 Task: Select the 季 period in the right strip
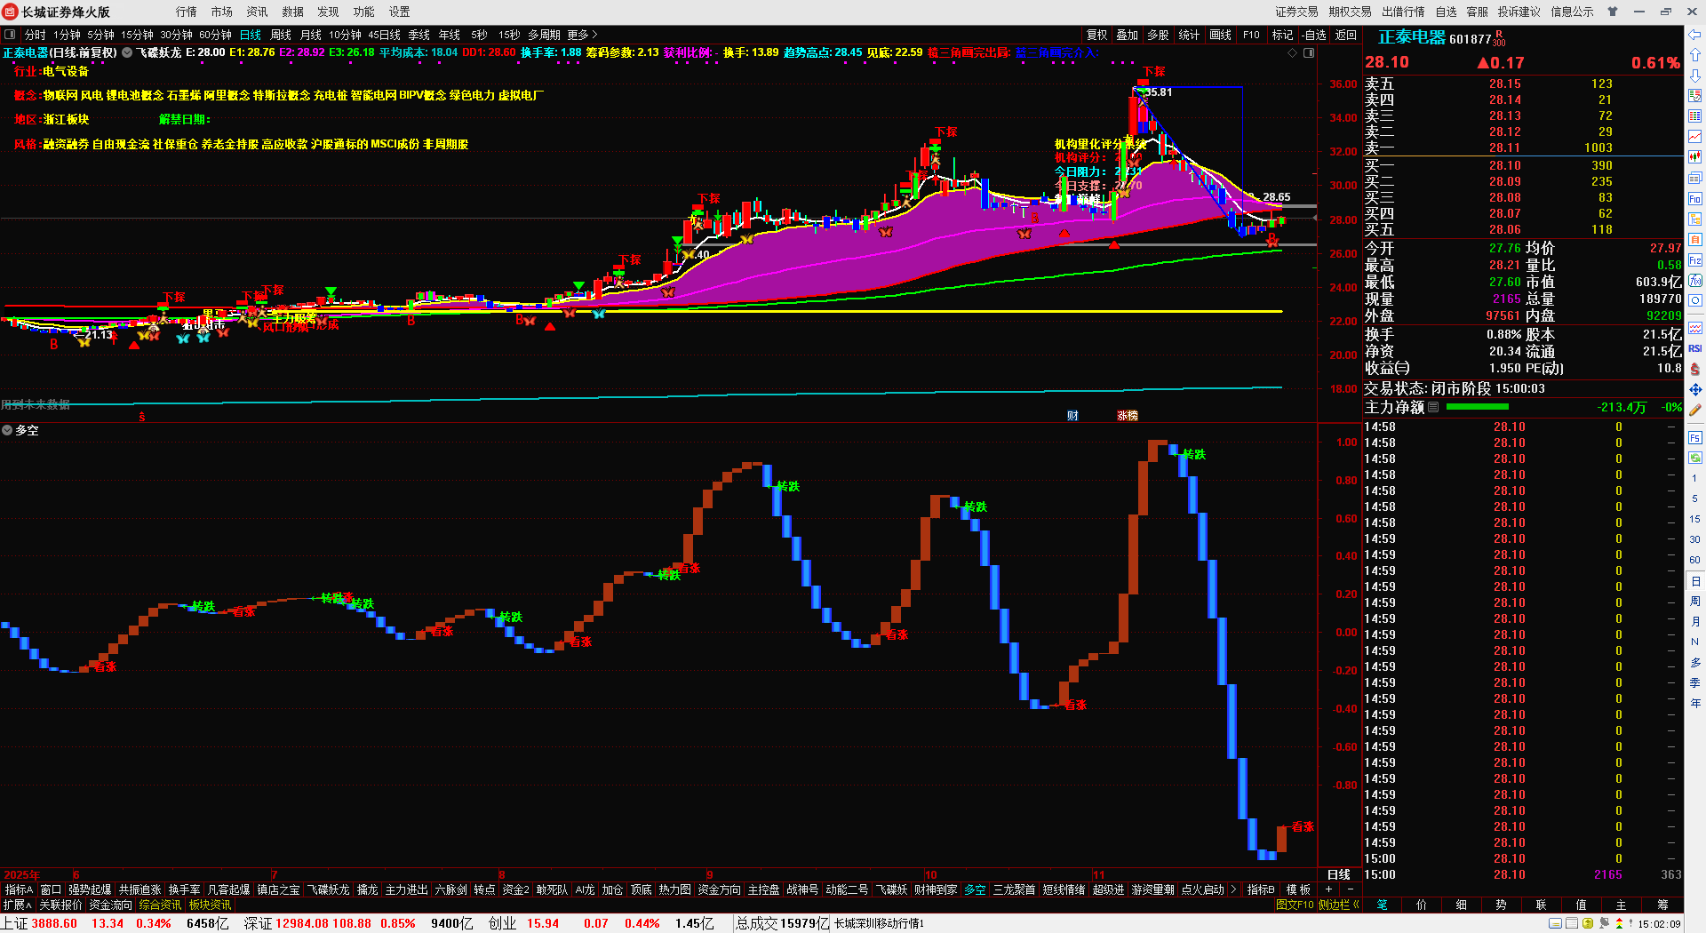pyautogui.click(x=1694, y=683)
